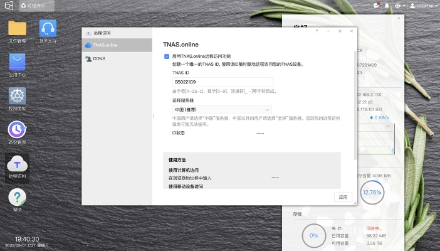Viewport: 440px width, 251px height.
Task: Select TNAS.online in the sidebar
Action: tap(117, 45)
